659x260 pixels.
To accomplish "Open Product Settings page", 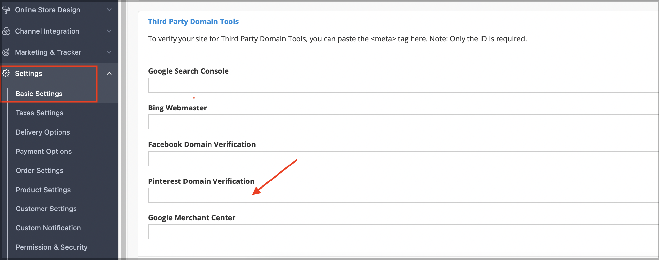I will point(43,190).
